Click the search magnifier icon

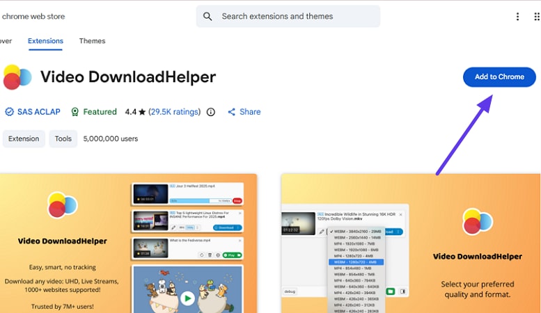(207, 16)
